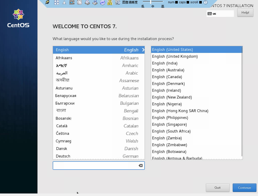Click the us keyboard layout indicator
Screen dimensions: 258x196
[220, 14]
